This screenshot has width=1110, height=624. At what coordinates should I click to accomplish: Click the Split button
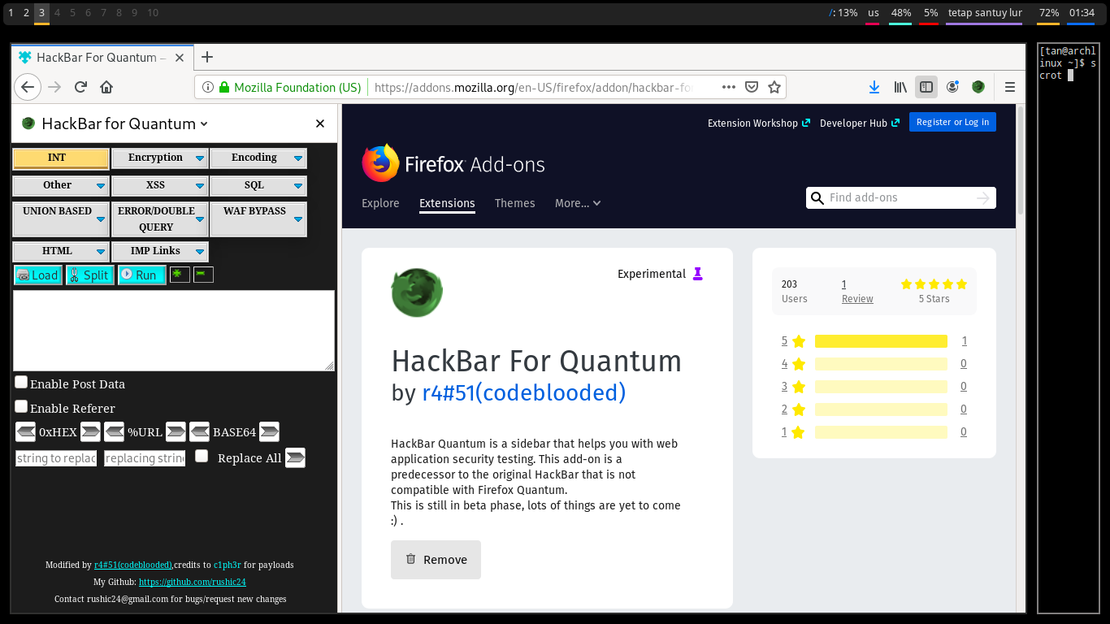pyautogui.click(x=89, y=275)
